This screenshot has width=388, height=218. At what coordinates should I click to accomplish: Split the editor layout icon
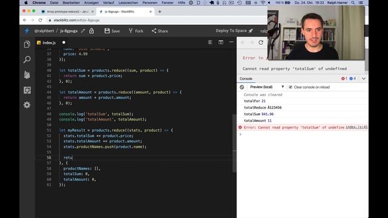[221, 42]
